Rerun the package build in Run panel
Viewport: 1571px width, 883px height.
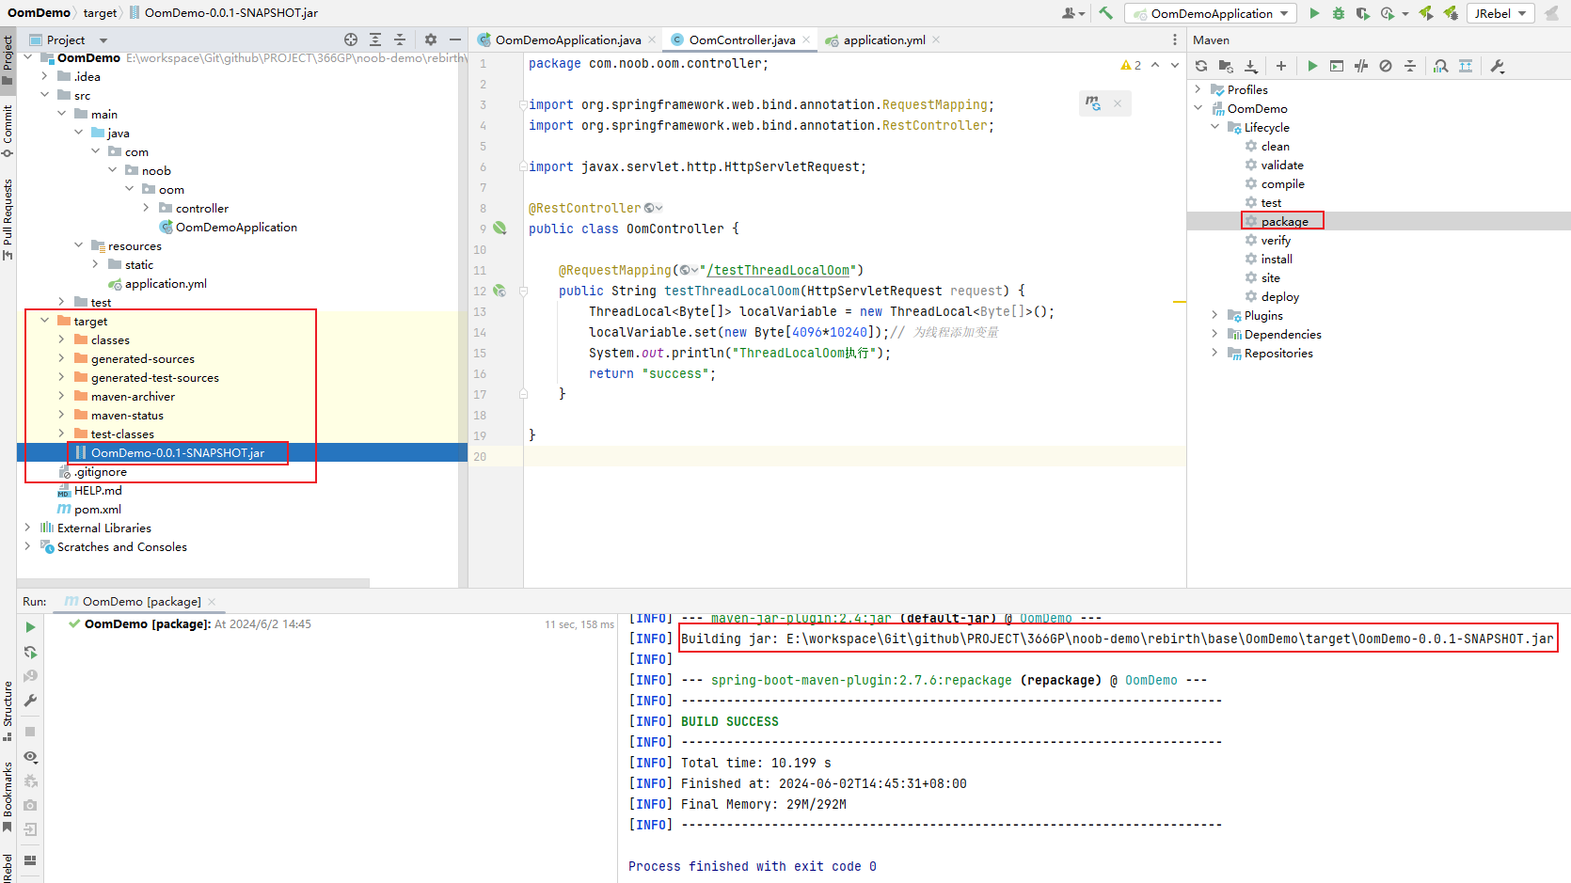click(x=30, y=627)
